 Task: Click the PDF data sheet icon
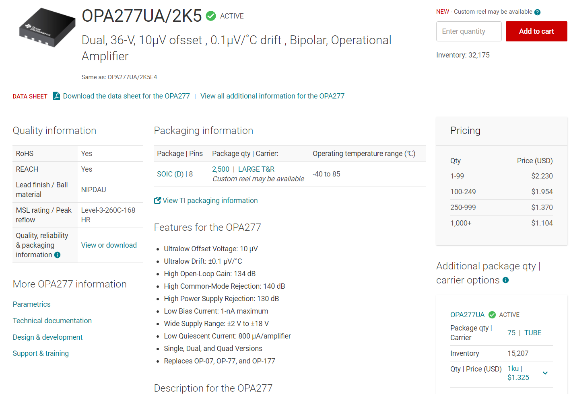(x=57, y=96)
